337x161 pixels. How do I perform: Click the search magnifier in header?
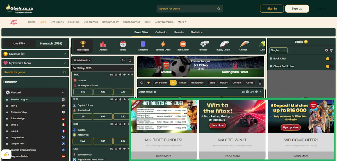click(x=218, y=9)
